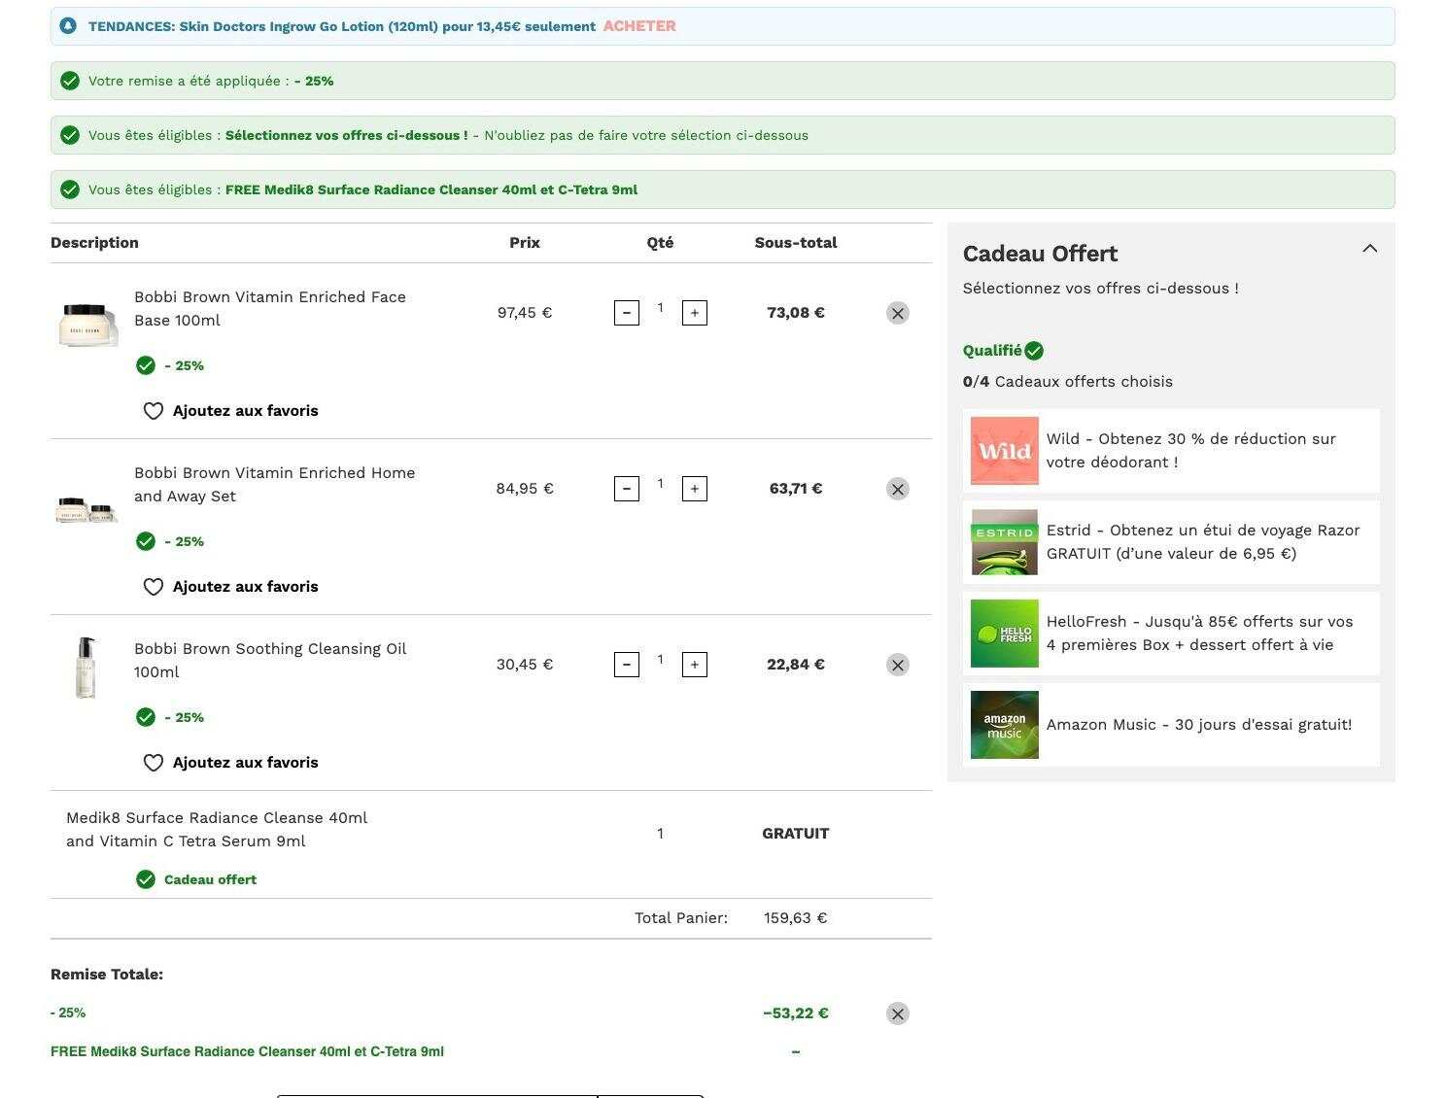
Task: Click the Wild brand logo
Action: click(1005, 451)
